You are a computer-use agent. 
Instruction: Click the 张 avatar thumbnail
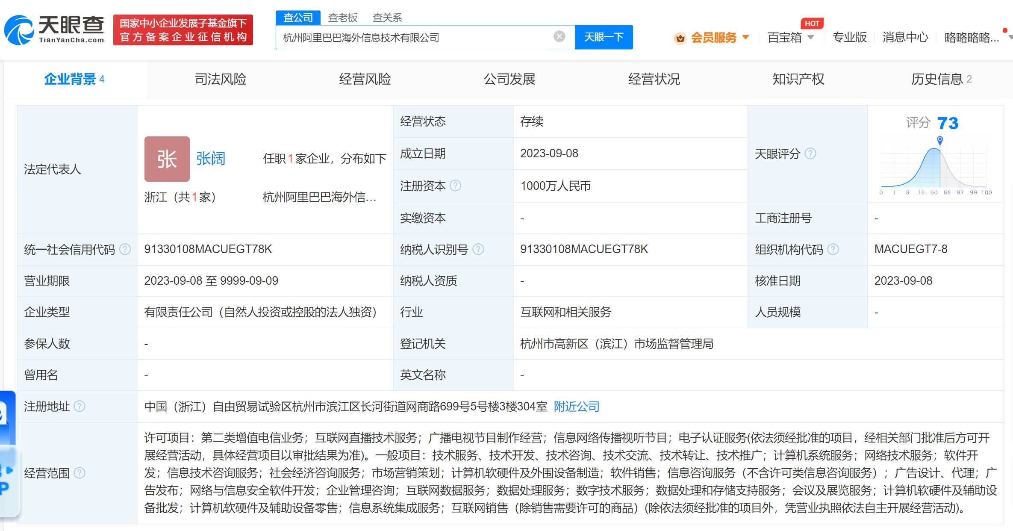pyautogui.click(x=167, y=159)
